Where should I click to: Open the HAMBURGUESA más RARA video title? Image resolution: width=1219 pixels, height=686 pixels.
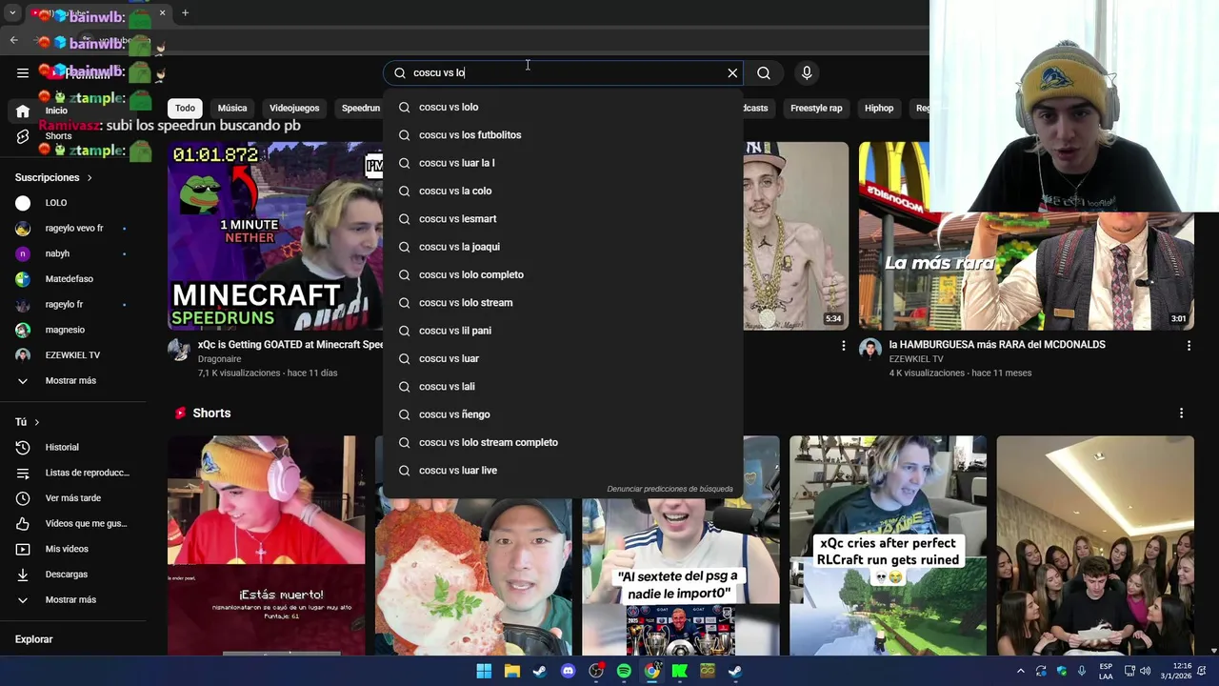[x=997, y=345]
